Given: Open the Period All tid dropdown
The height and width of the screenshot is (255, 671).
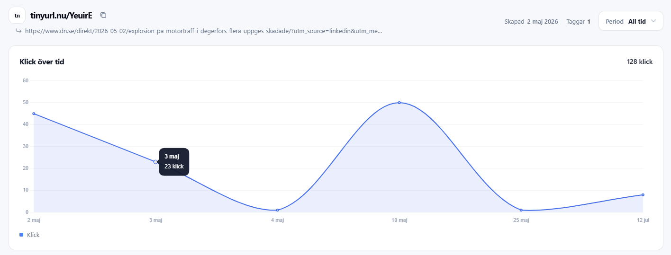Looking at the screenshot, I should click(x=631, y=21).
